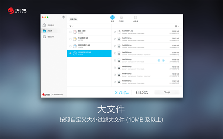Open the 磁盘分析 disk analysis section
The image size is (223, 139).
coord(48,37)
